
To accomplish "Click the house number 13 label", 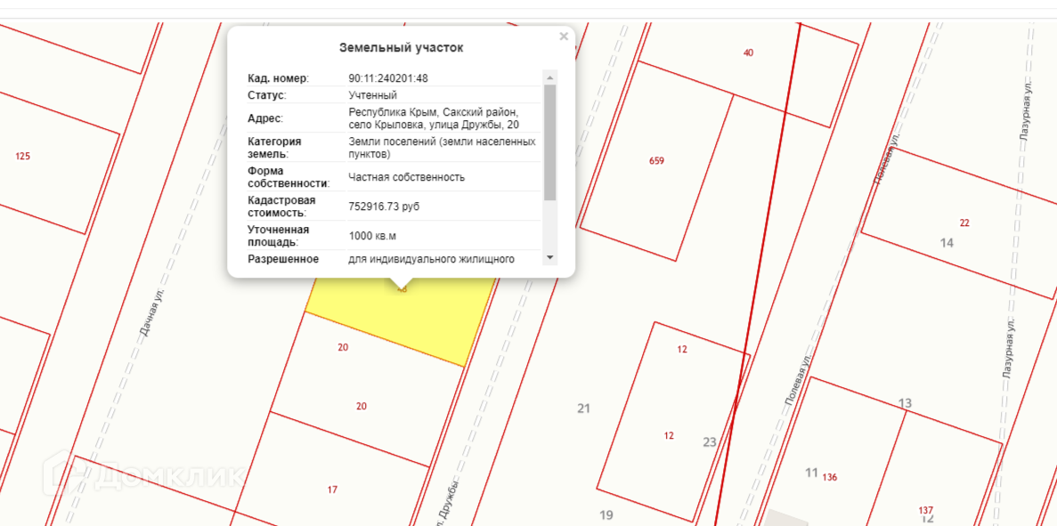I will click(x=905, y=403).
